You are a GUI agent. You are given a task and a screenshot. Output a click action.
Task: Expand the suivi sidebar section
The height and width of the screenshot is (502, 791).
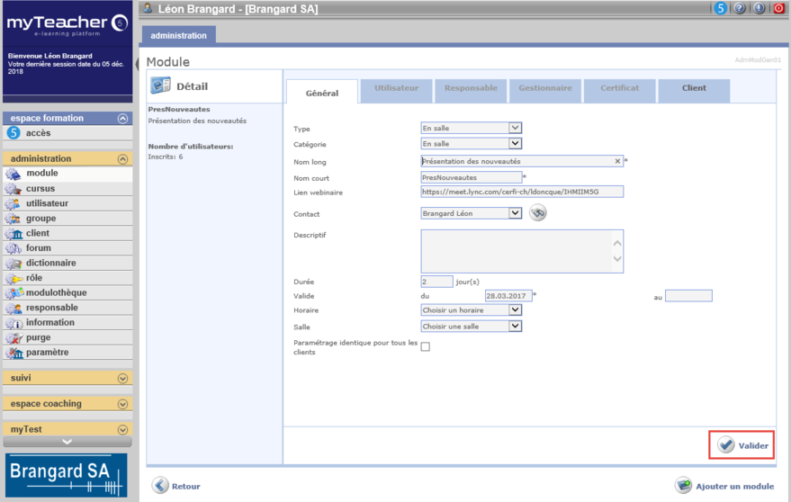(x=122, y=378)
